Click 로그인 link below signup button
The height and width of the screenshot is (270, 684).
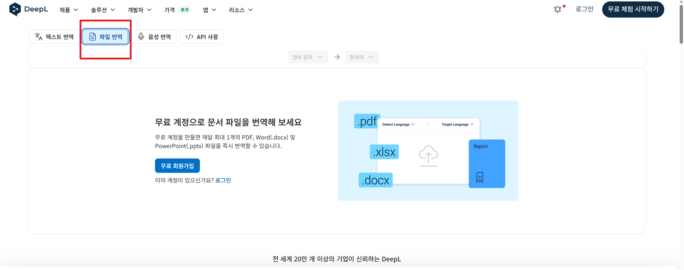click(223, 180)
